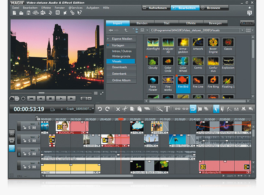
Task: Select the stretch mouse mode icon
Action: click(236, 109)
